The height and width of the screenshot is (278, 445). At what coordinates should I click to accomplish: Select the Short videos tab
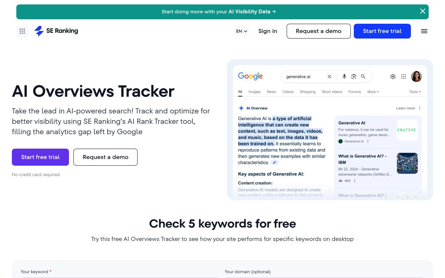pyautogui.click(x=332, y=92)
